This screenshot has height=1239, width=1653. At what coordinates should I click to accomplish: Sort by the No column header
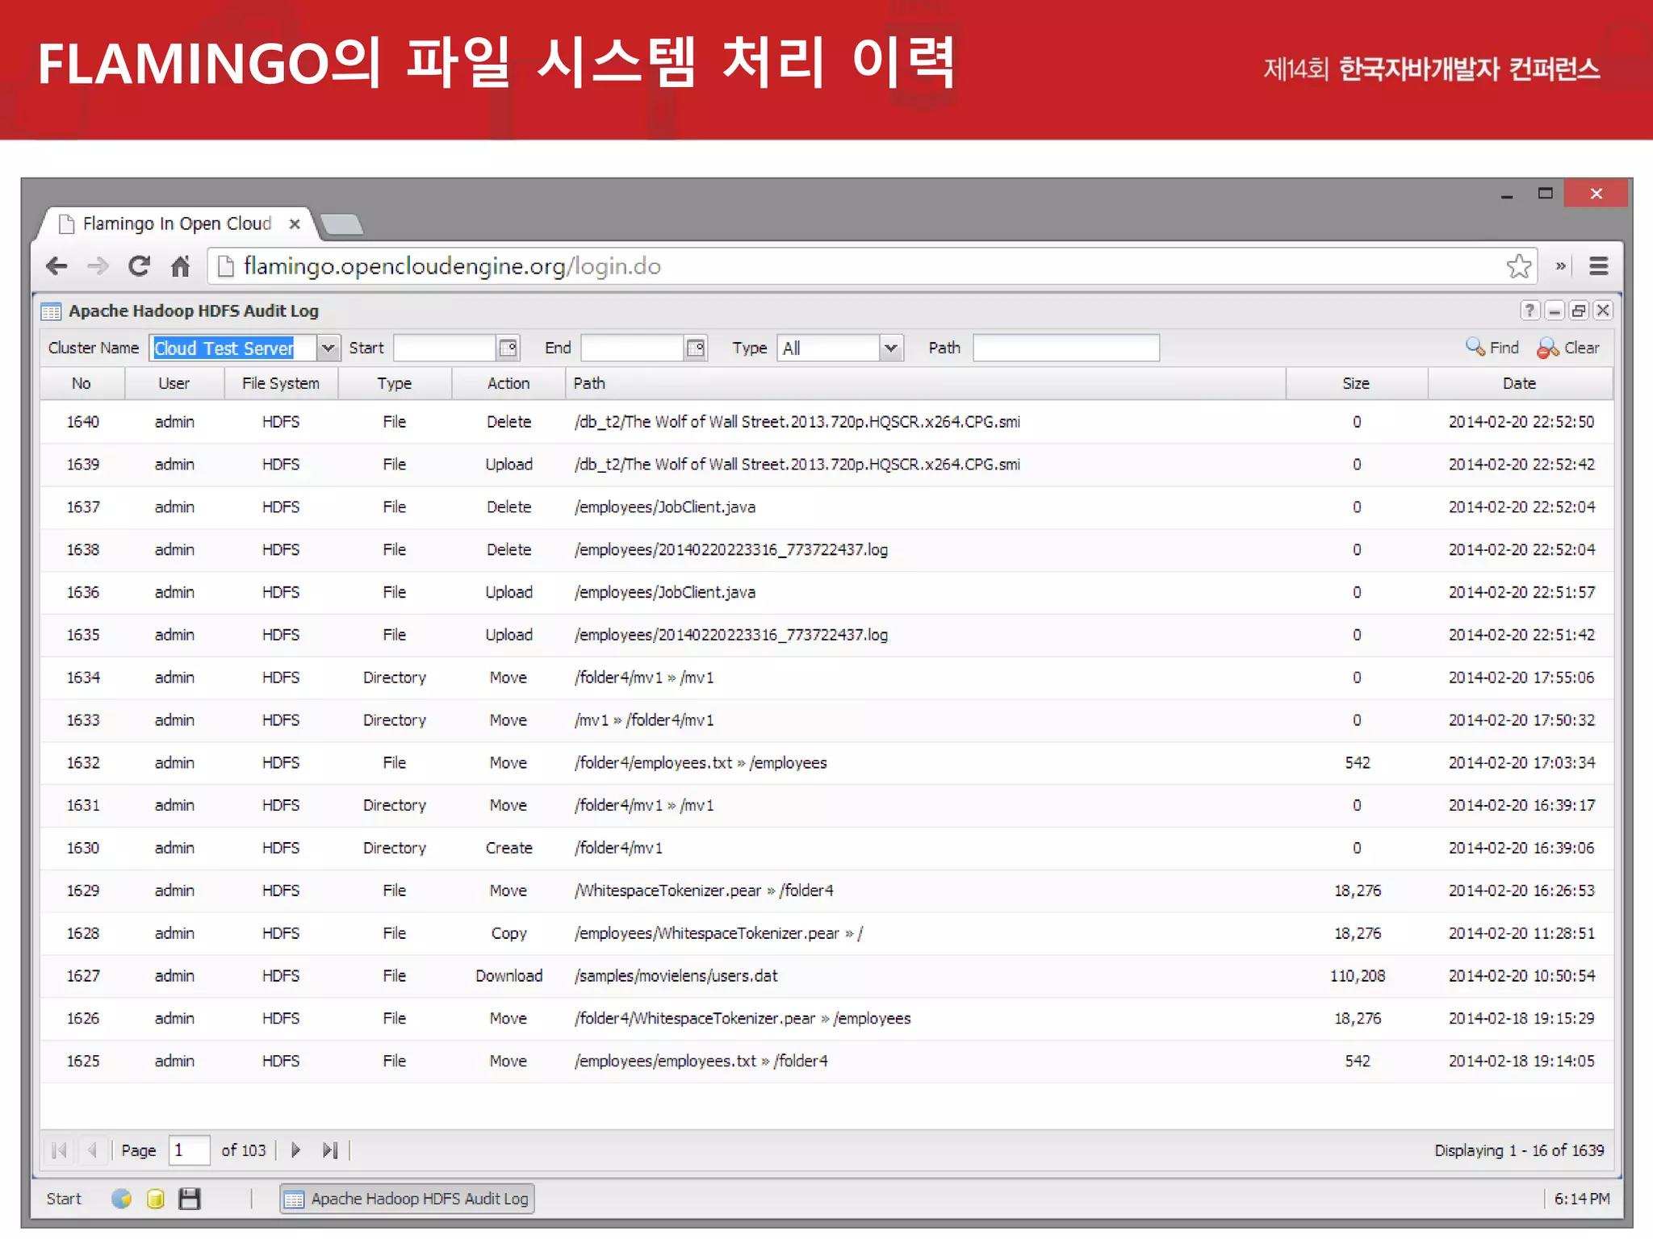[82, 384]
